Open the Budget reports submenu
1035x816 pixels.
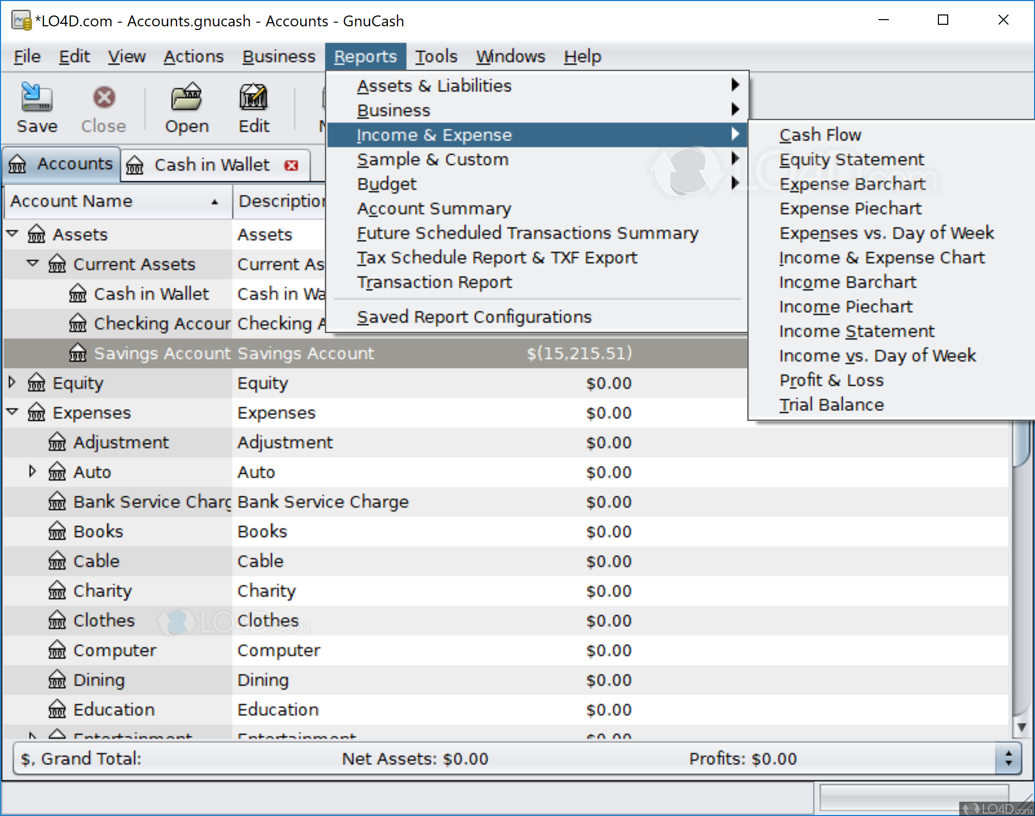coord(537,184)
